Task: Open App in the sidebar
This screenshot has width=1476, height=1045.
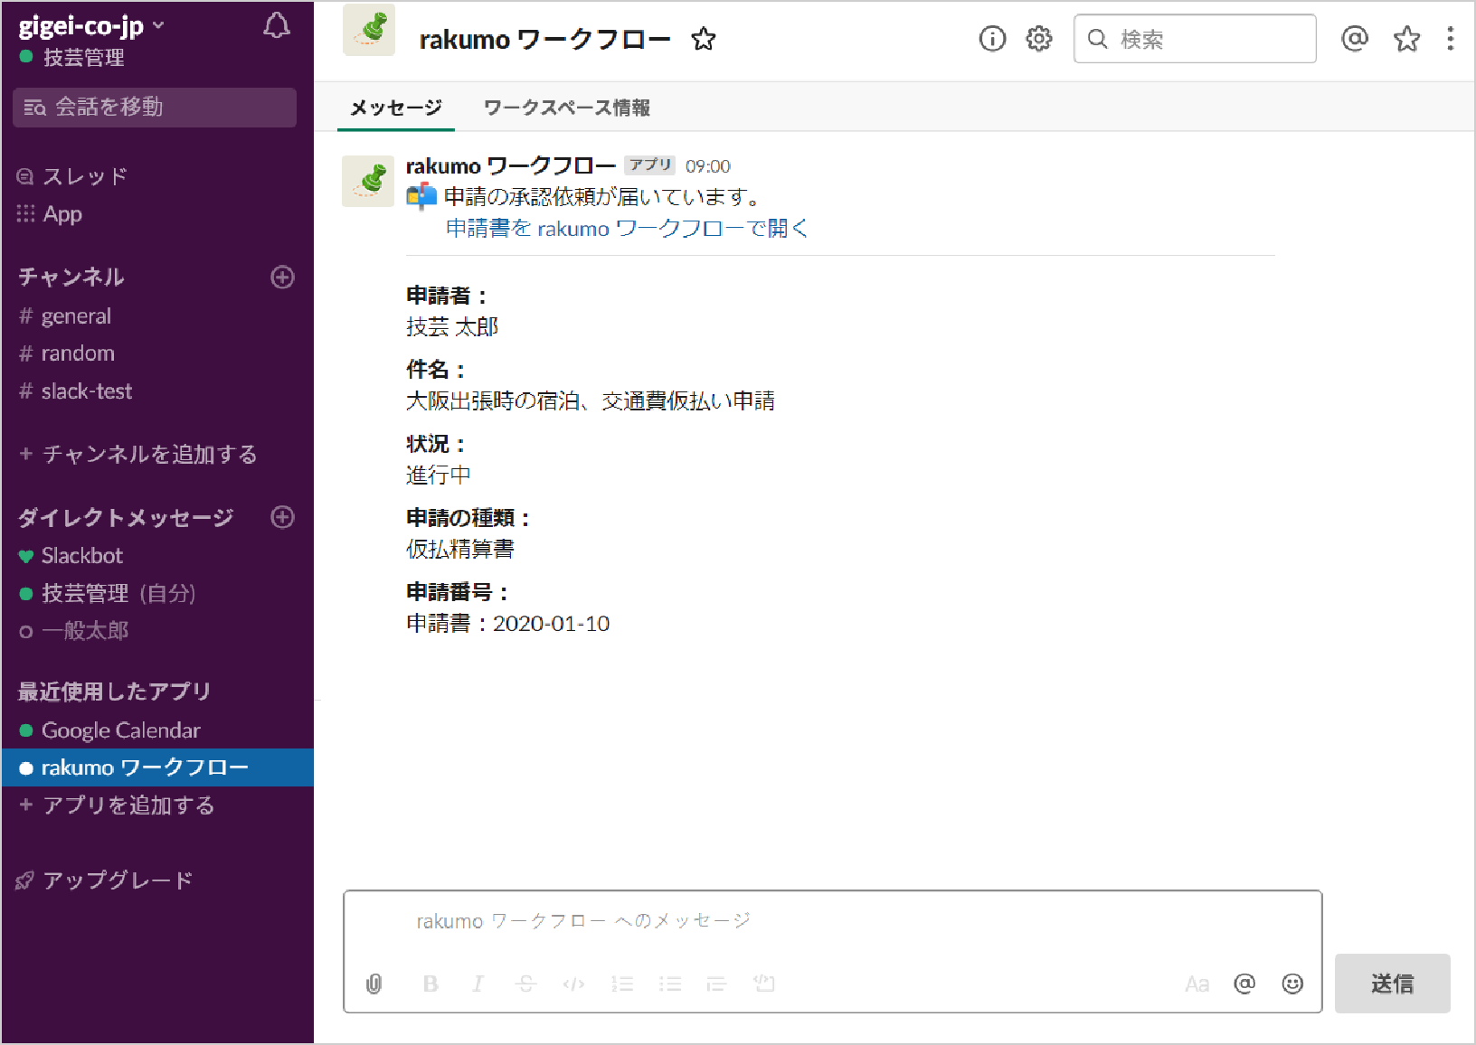Action: [x=50, y=214]
